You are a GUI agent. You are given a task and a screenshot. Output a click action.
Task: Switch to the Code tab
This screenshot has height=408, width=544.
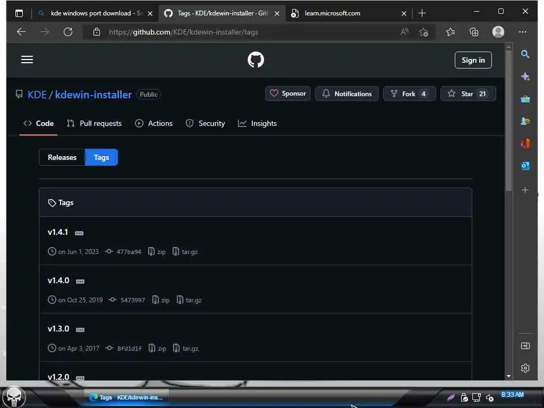point(38,123)
